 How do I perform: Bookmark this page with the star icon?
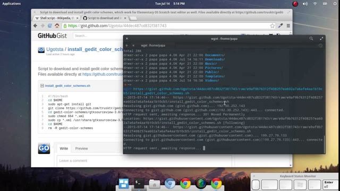tap(273, 26)
